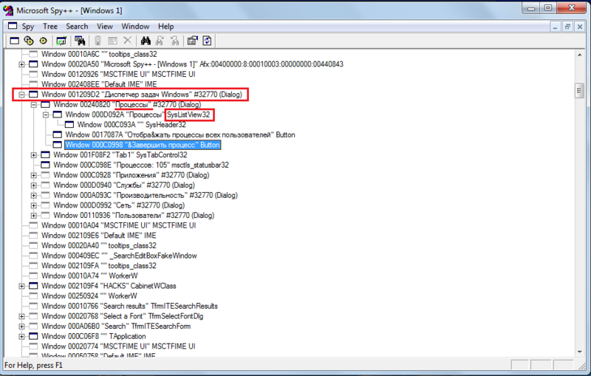Select Window 00010A74 WorkerW row
This screenshot has width=591, height=376.
pyautogui.click(x=89, y=276)
